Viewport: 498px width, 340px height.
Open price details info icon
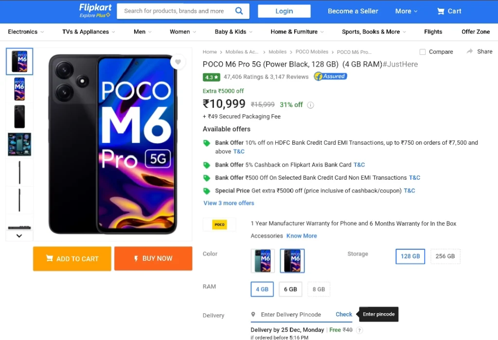click(310, 105)
